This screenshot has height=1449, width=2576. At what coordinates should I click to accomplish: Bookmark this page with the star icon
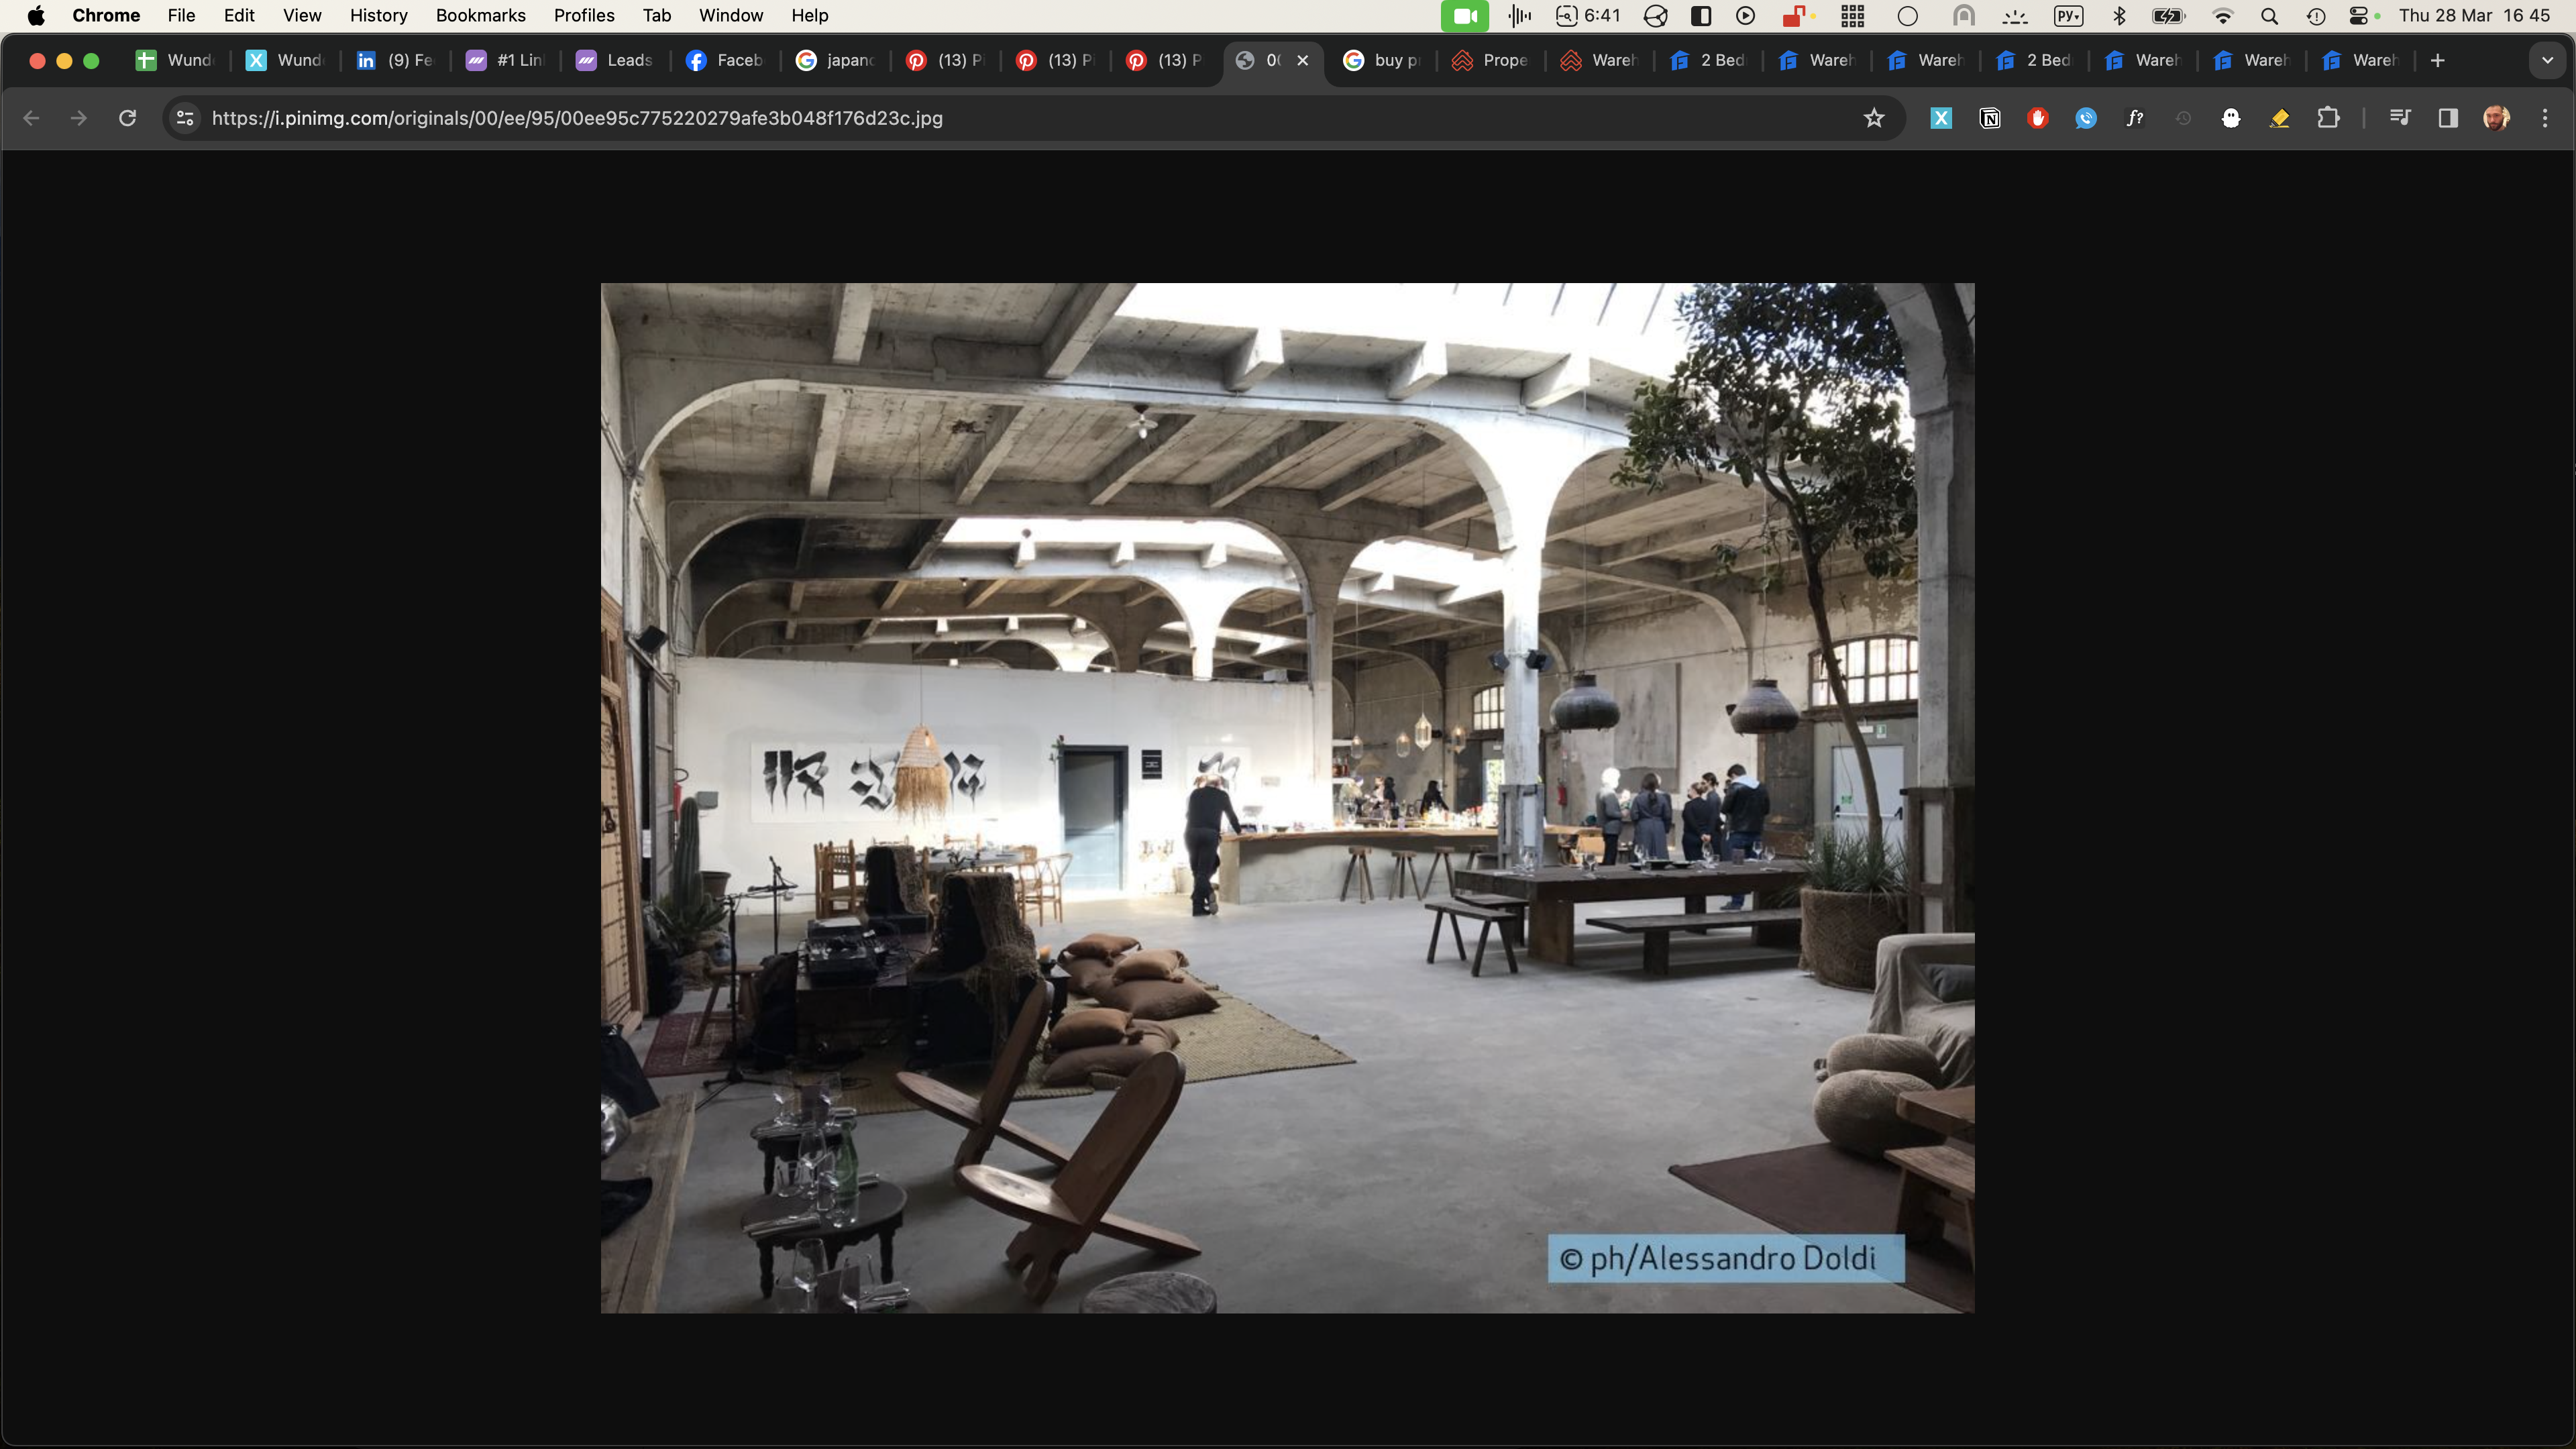[x=1874, y=118]
